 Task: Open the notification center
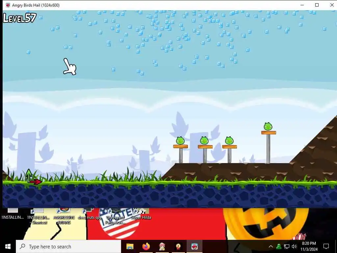pos(326,246)
